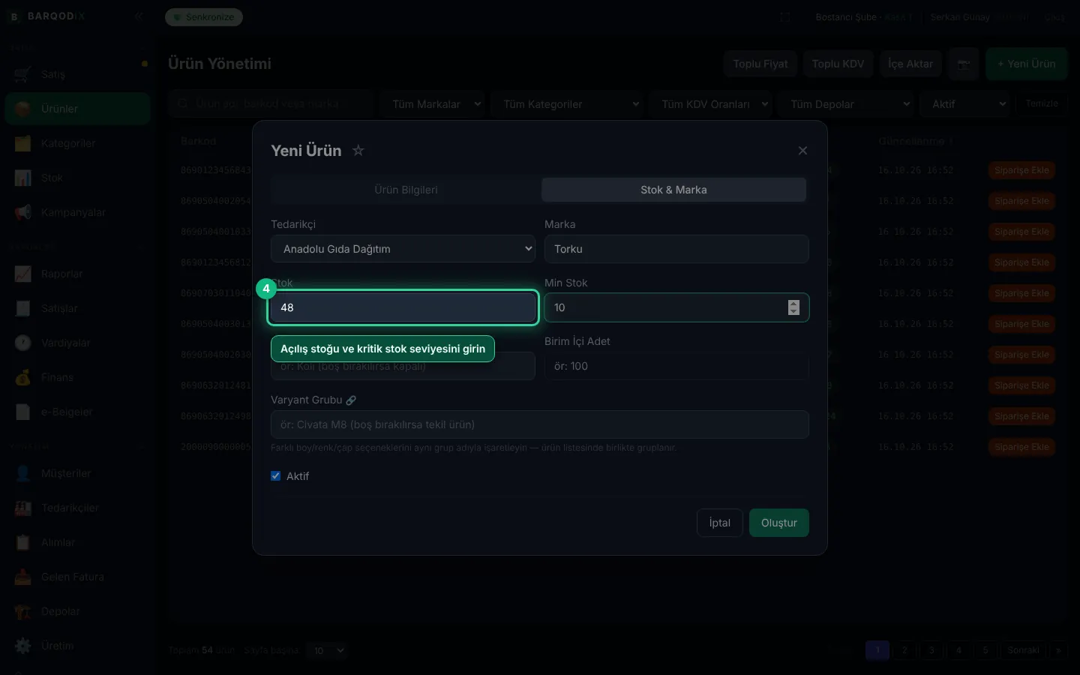
Task: Click the Üretim gear icon
Action: (22, 646)
